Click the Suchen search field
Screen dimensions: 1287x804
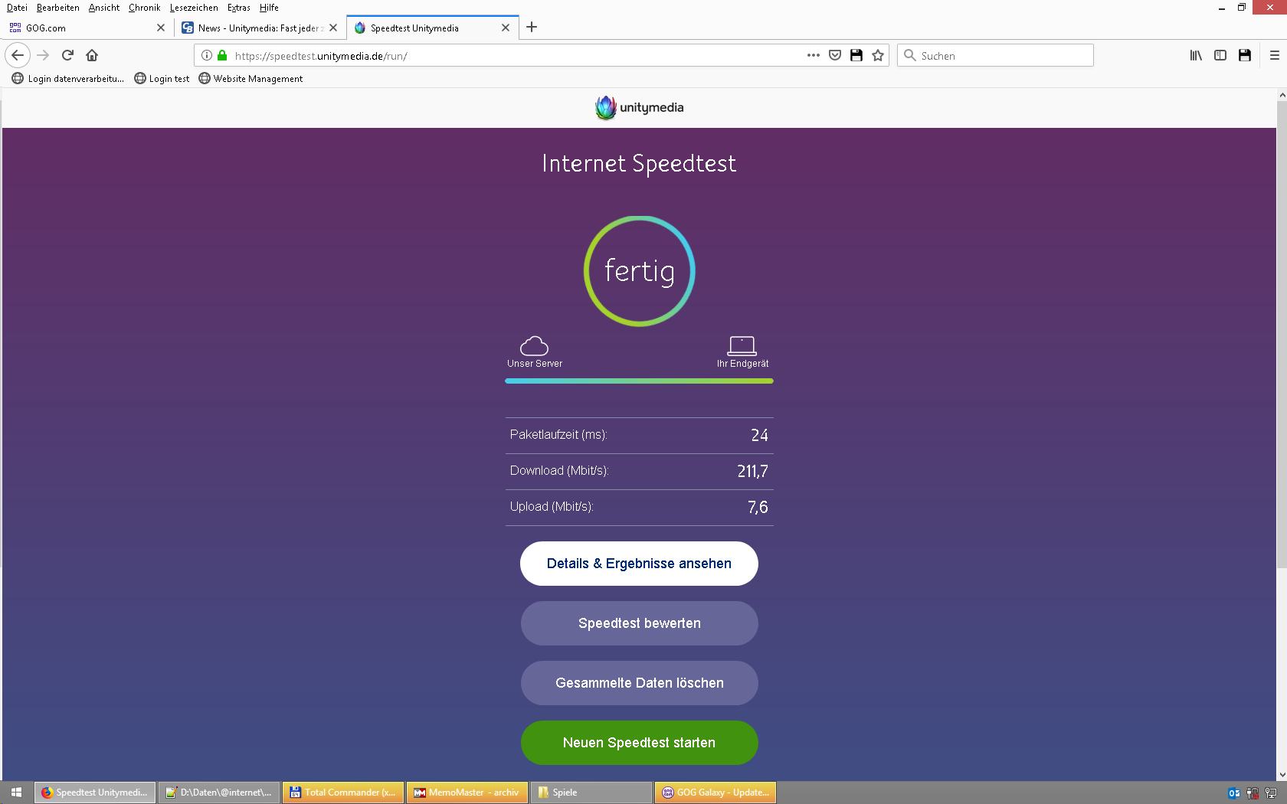995,55
